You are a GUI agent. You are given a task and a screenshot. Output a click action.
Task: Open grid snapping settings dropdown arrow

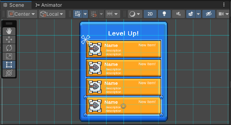click(101, 14)
